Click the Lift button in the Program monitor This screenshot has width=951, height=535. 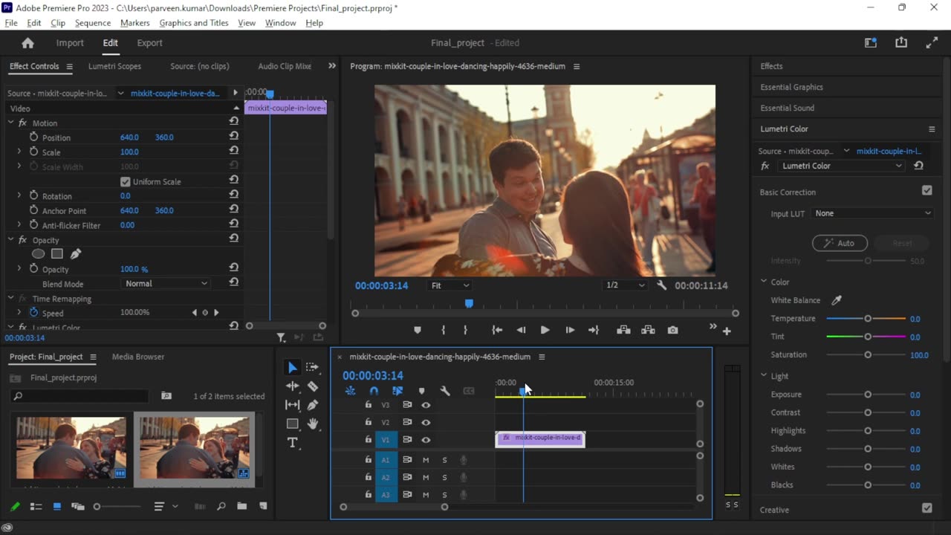point(623,330)
